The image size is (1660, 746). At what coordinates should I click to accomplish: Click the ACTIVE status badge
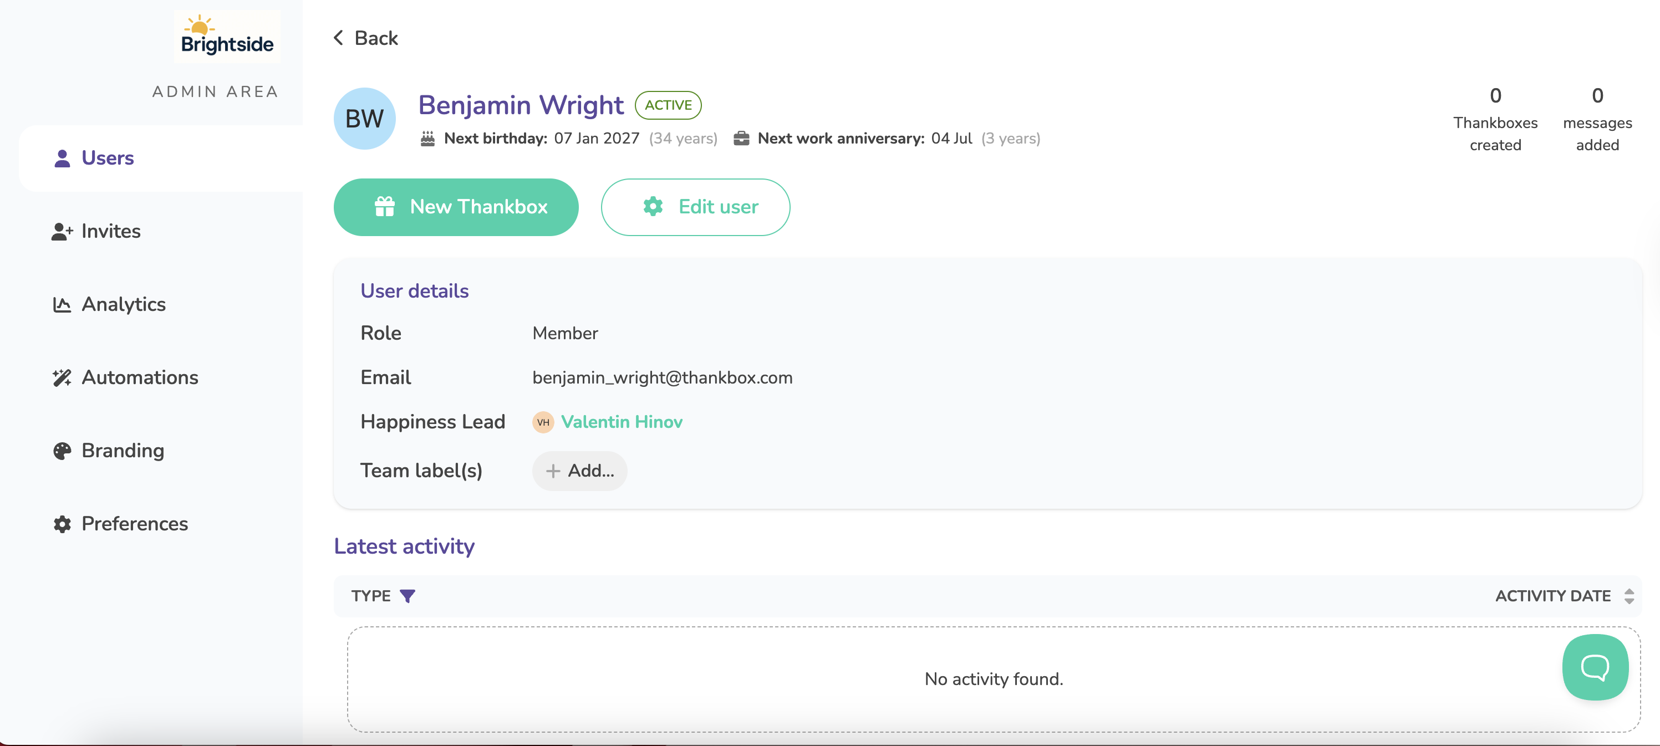pos(668,105)
